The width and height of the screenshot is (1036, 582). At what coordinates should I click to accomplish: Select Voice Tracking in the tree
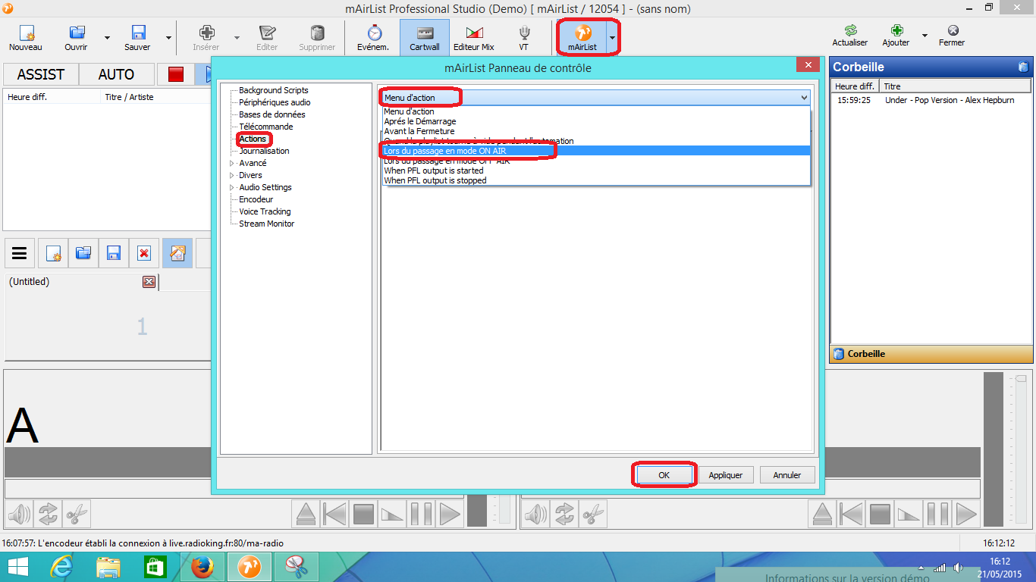click(265, 211)
